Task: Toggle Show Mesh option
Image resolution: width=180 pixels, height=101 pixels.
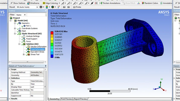Action: [x=129, y=3]
